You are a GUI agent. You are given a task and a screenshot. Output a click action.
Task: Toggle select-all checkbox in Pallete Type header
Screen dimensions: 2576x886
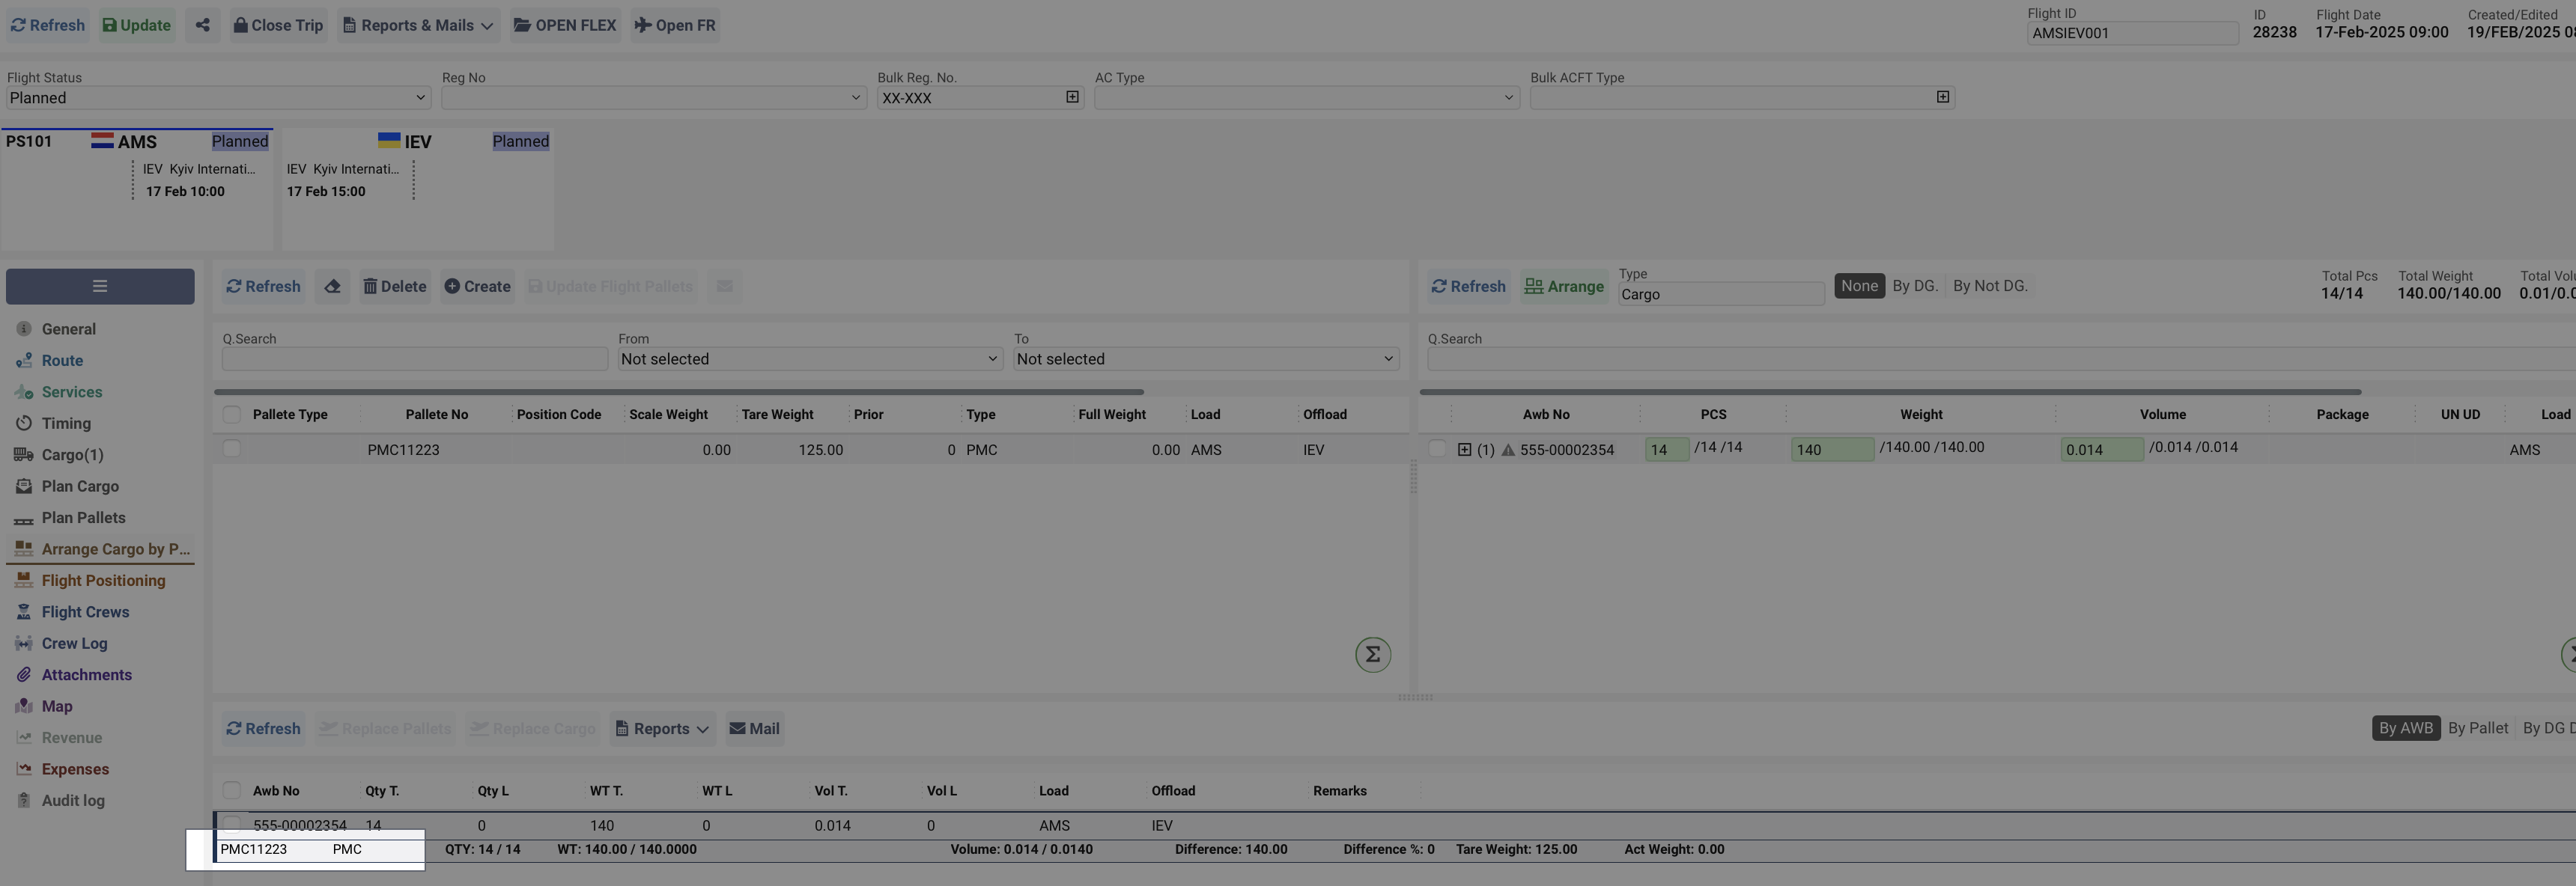pos(232,415)
